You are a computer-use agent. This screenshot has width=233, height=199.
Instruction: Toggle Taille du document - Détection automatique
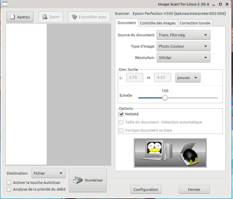pos(121,122)
